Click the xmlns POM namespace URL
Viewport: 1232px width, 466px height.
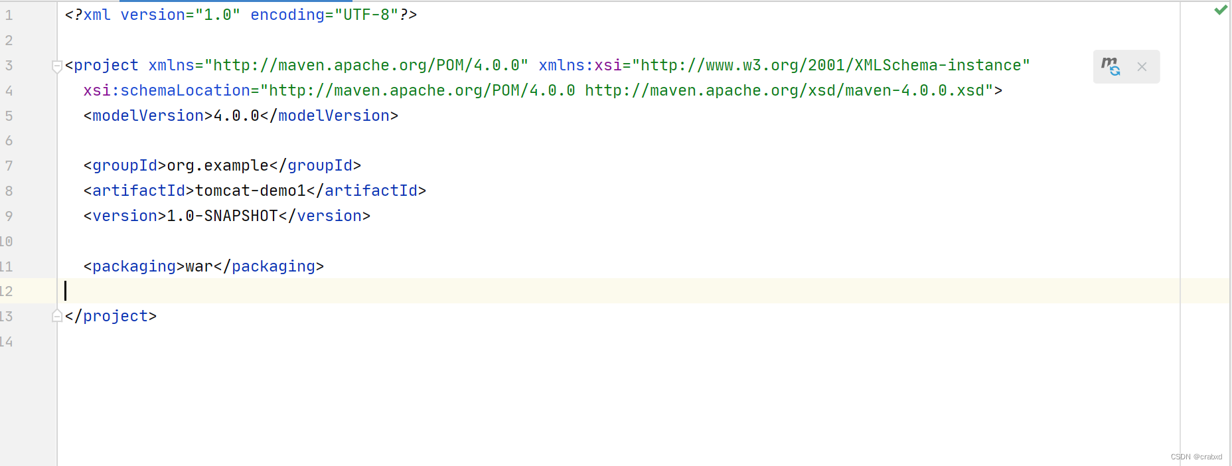pos(366,65)
